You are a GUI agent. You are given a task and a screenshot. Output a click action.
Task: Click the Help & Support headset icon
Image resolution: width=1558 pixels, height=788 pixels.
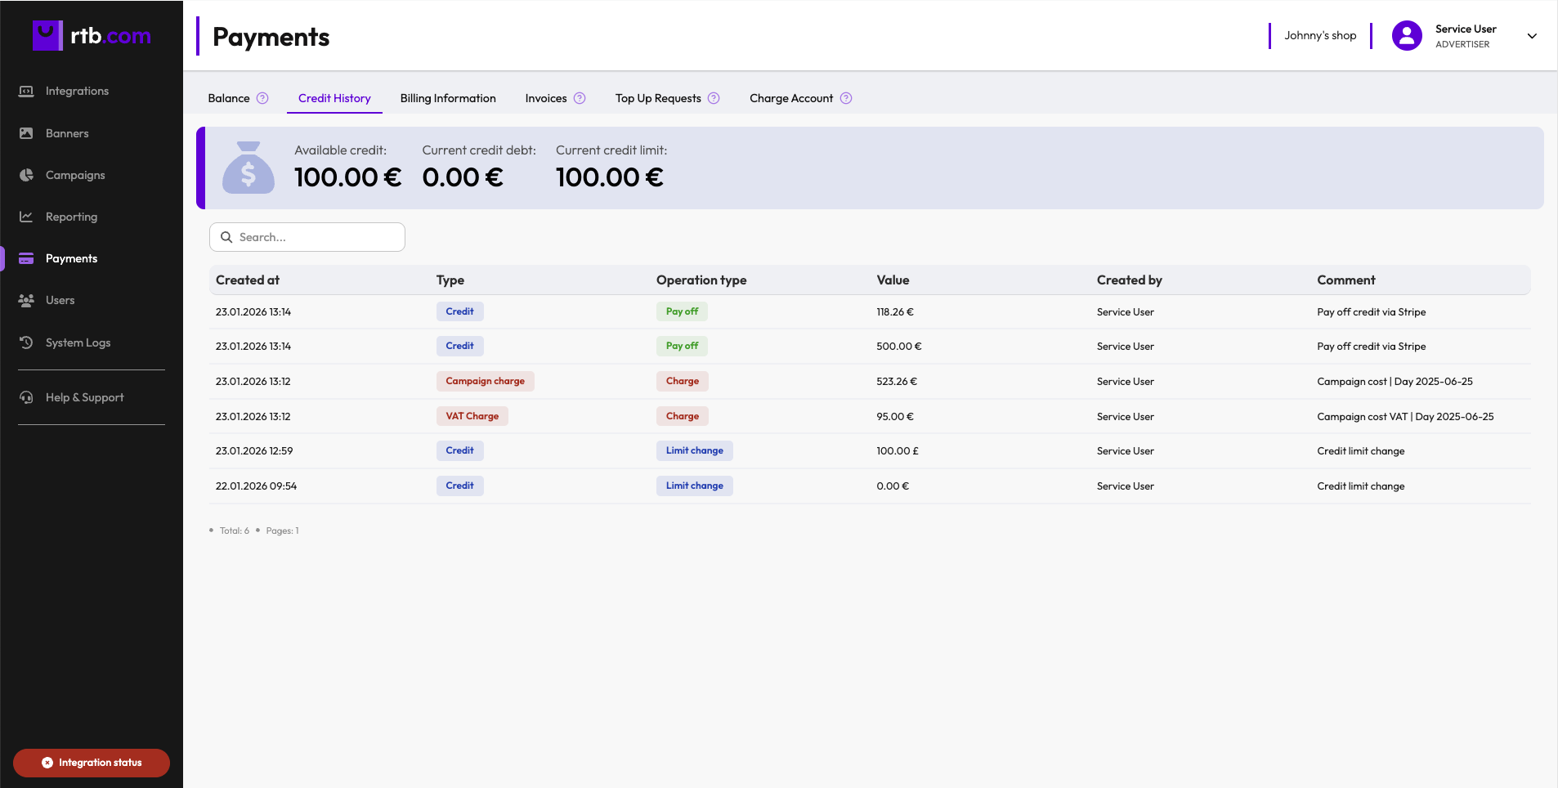pyautogui.click(x=26, y=397)
